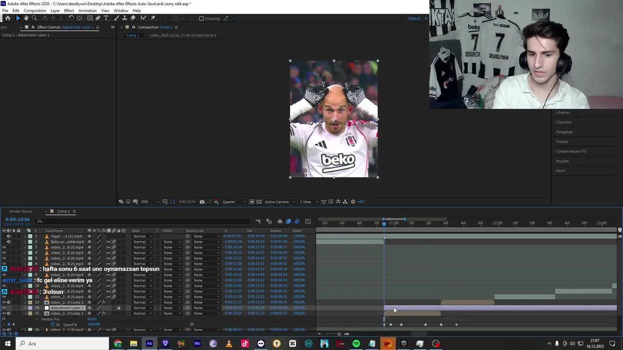
Task: Open Fast Previews viewer icon
Action: click(x=331, y=202)
